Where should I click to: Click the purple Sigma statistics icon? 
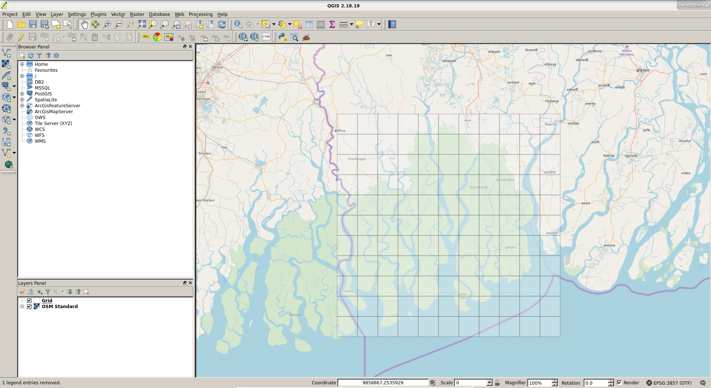(332, 24)
